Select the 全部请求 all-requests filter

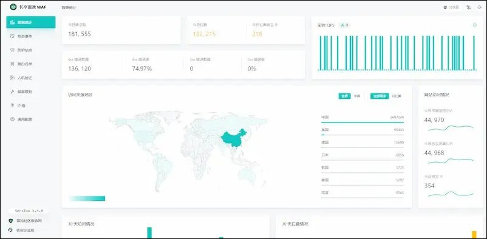click(380, 96)
